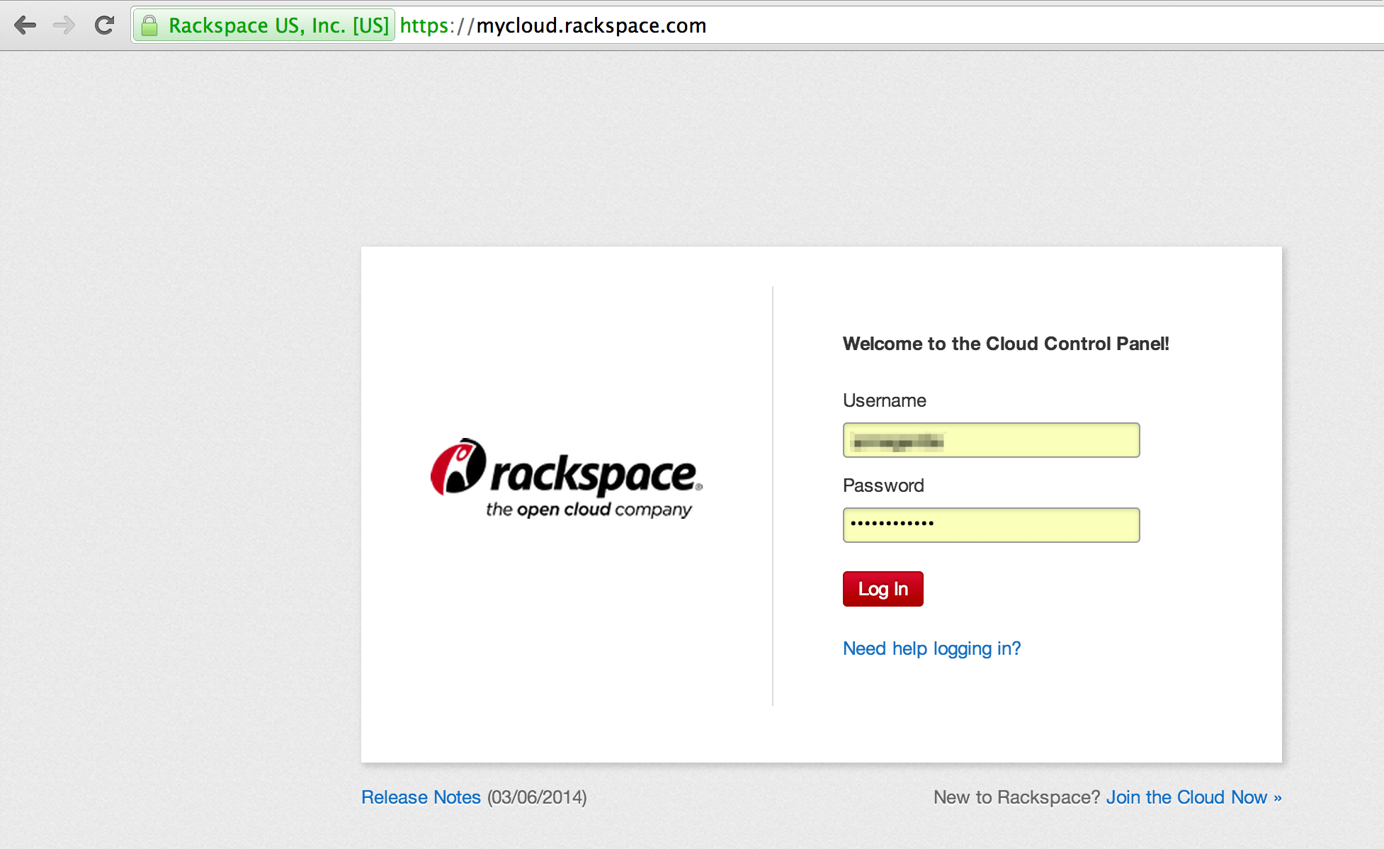The height and width of the screenshot is (849, 1384).
Task: Focus the Password input field
Action: point(991,525)
